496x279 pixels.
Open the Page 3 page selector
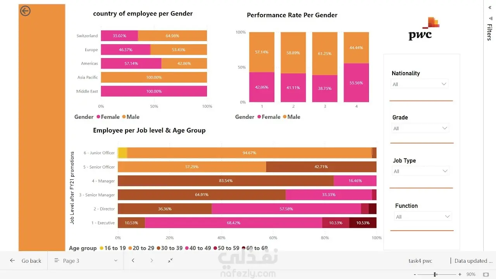click(86, 261)
